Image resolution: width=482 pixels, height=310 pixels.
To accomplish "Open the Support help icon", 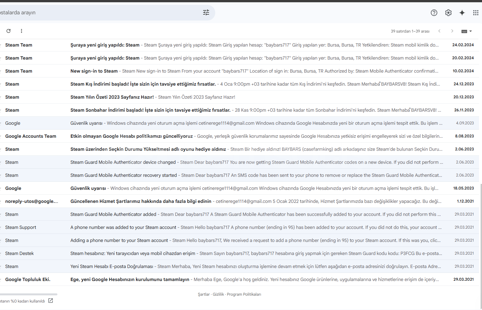I will (x=434, y=13).
